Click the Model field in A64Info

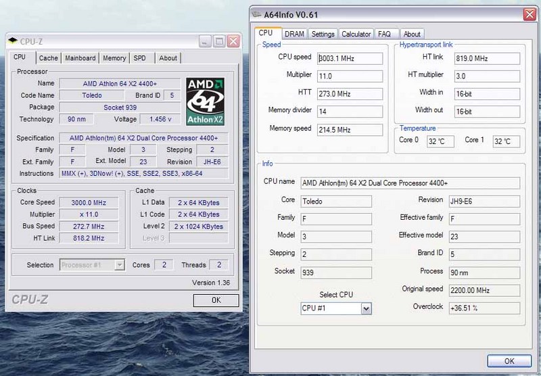336,237
